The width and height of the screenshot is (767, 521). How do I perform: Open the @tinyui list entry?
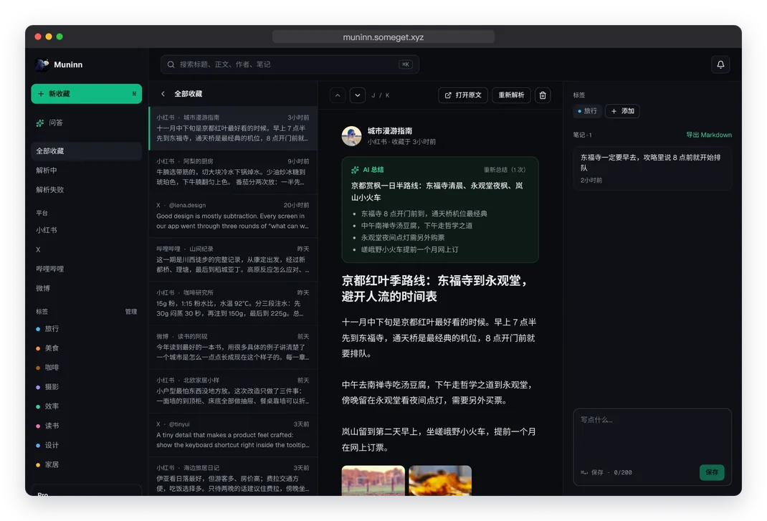[234, 435]
